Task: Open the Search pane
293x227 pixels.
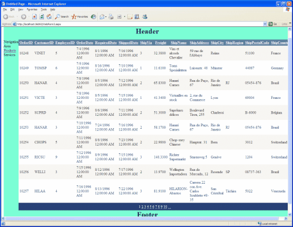Action: (x=62, y=17)
